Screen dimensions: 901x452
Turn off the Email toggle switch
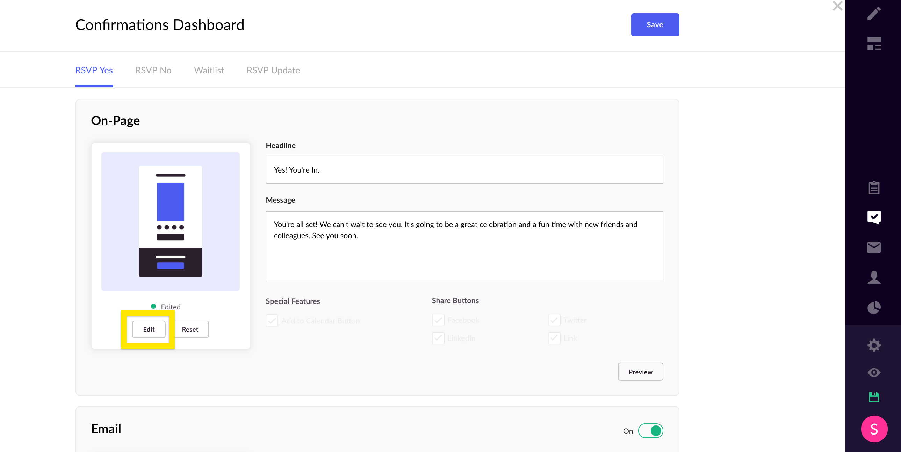(650, 431)
